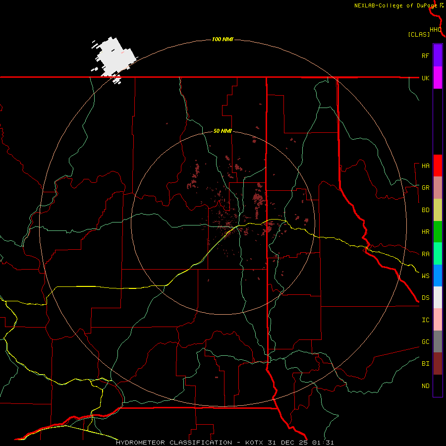Click the HR legend label

pyautogui.click(x=425, y=232)
